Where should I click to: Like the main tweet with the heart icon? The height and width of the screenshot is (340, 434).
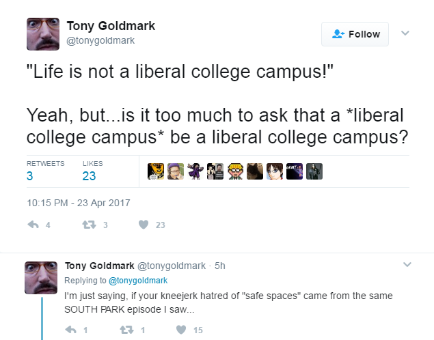coord(144,225)
